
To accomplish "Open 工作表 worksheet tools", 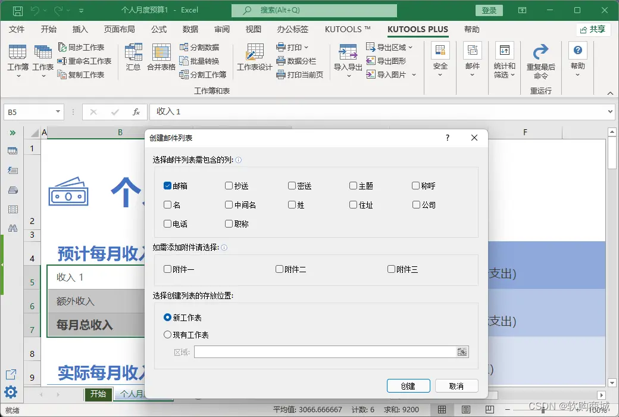I will [43, 61].
